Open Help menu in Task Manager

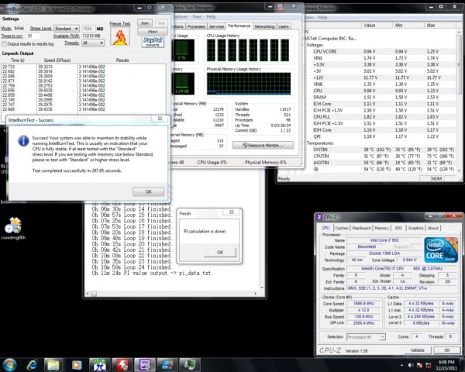pos(211,16)
